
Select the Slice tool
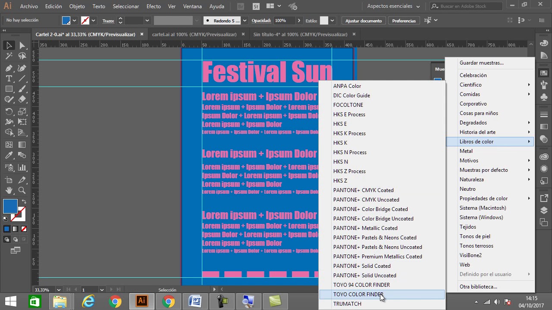[22, 180]
